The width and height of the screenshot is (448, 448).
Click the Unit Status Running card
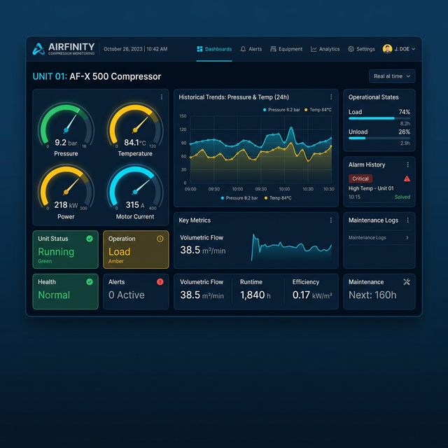point(65,249)
